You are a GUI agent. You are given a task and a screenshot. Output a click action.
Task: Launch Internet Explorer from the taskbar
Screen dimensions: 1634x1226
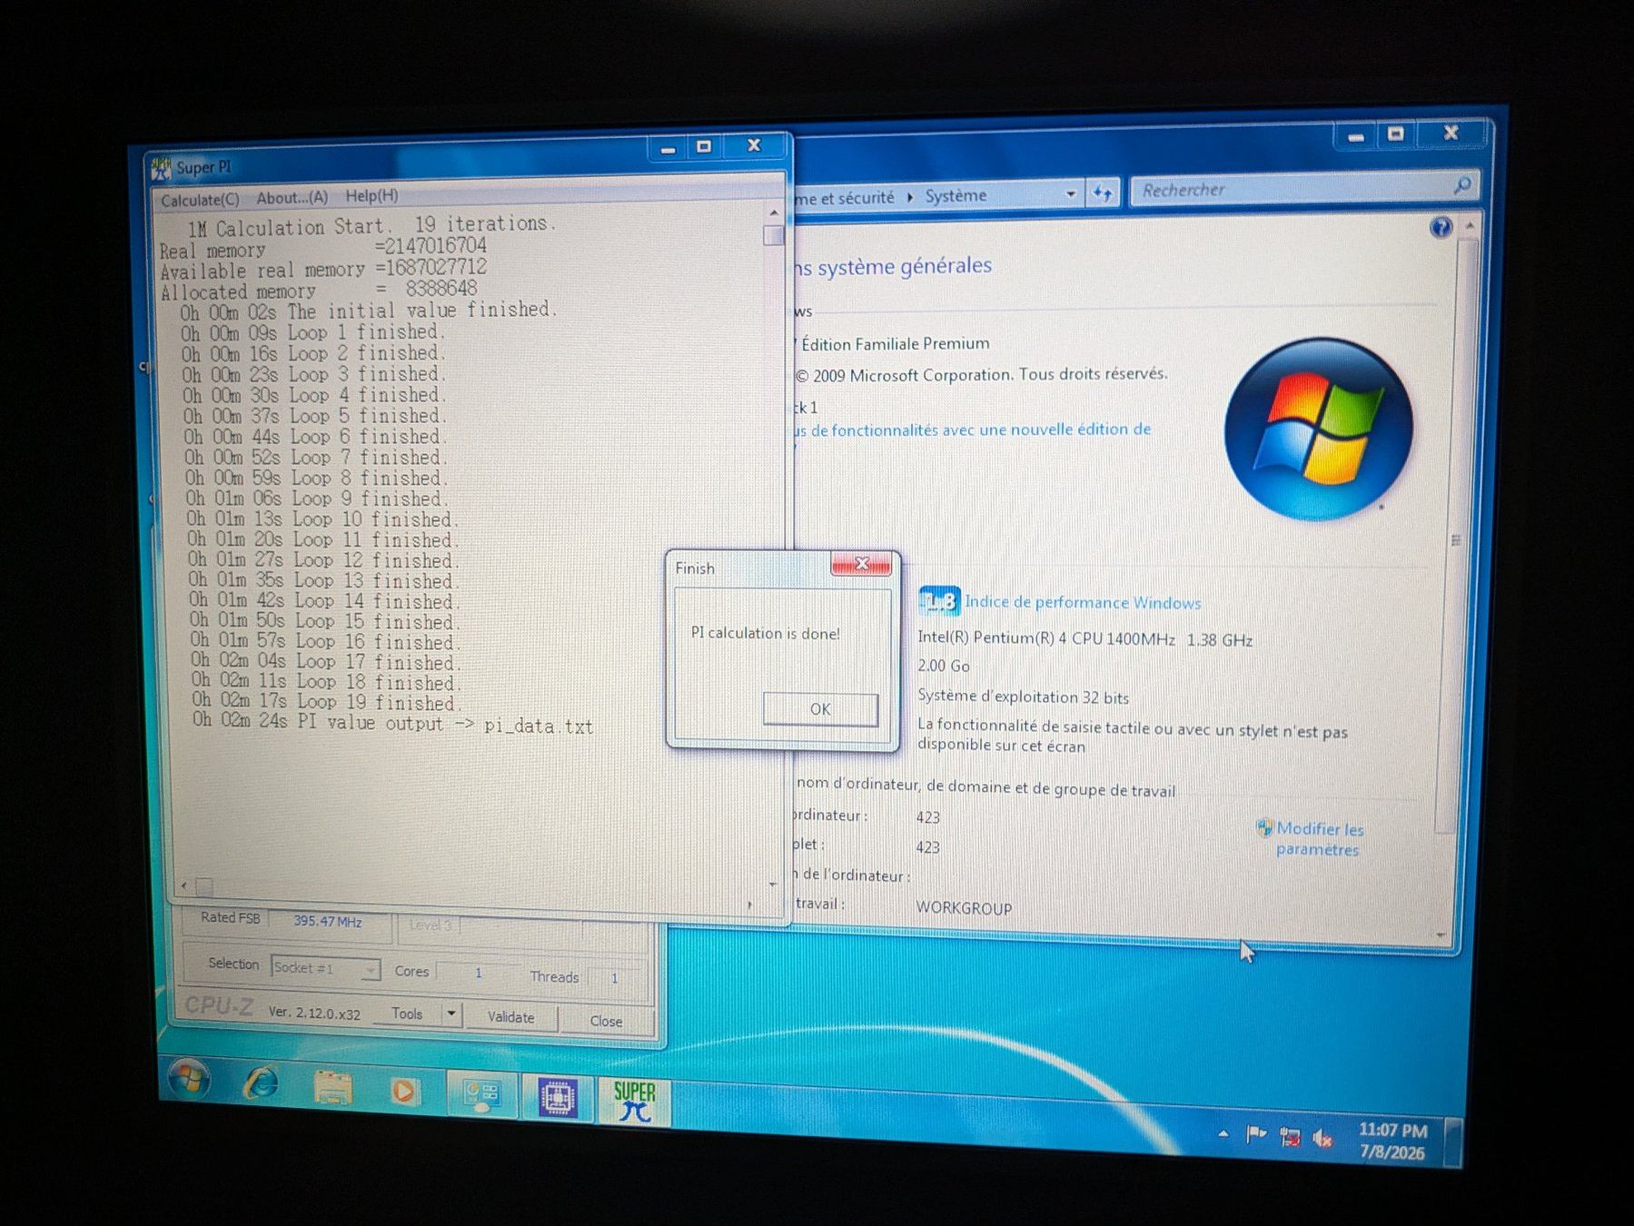(x=262, y=1083)
